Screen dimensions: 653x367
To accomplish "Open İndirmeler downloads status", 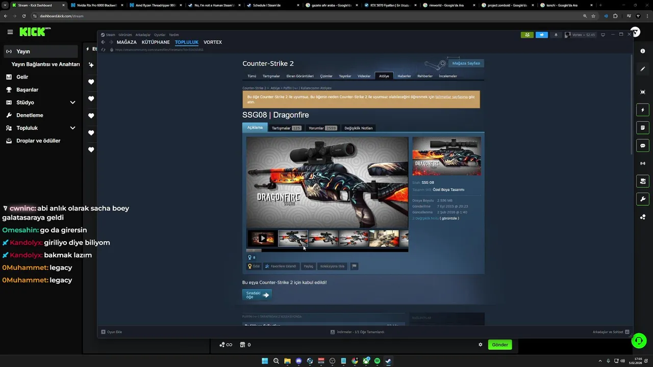I will 357,332.
